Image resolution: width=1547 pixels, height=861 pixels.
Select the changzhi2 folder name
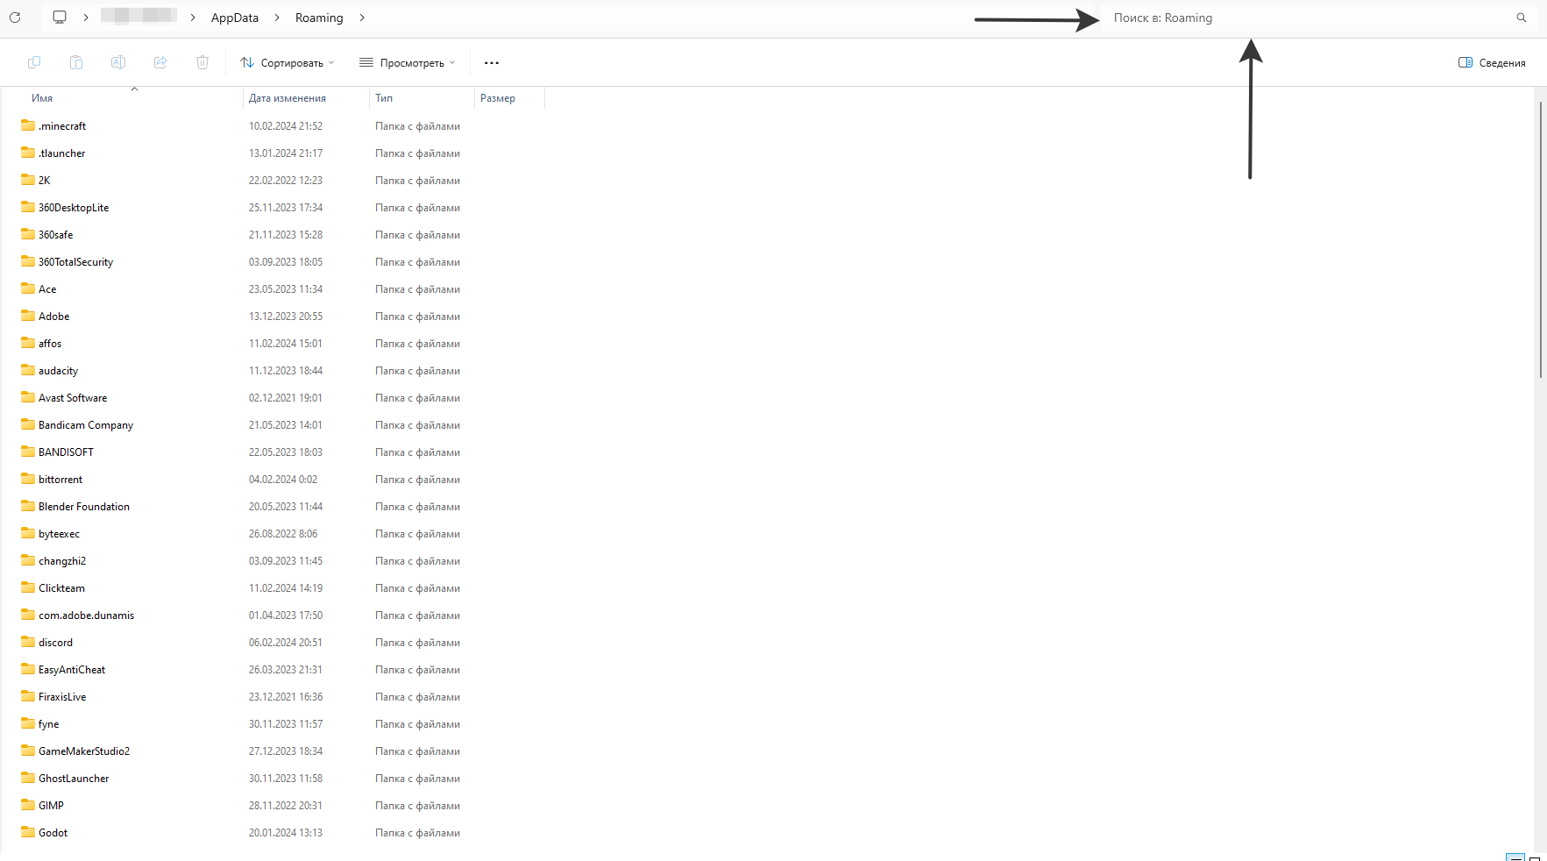62,561
